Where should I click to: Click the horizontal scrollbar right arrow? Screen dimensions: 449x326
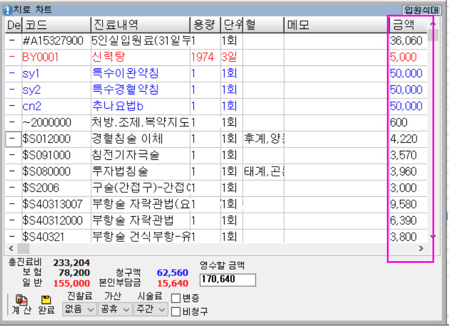tap(421, 249)
